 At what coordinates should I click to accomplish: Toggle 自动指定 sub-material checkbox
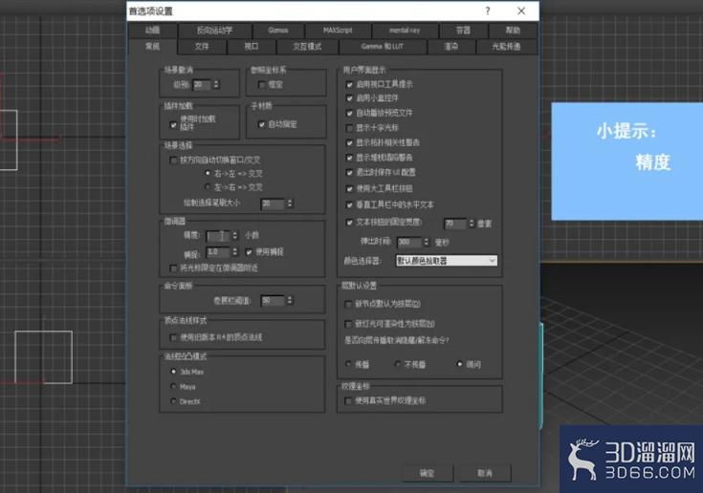262,124
